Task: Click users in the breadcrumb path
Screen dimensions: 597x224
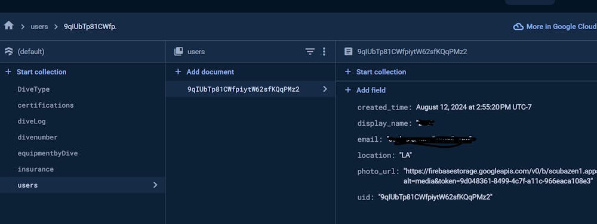Action: coord(39,27)
